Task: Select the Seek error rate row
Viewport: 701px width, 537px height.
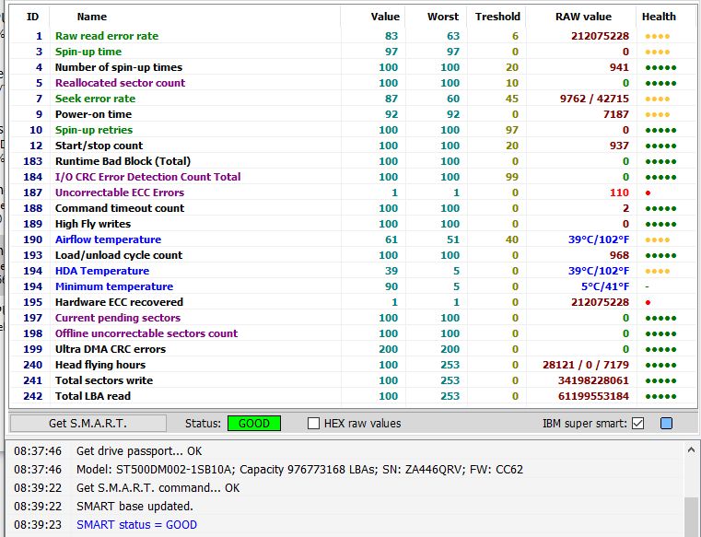Action: (x=353, y=99)
